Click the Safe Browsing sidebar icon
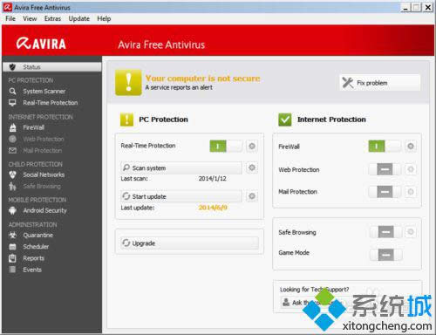This screenshot has height=335, width=436. point(12,186)
